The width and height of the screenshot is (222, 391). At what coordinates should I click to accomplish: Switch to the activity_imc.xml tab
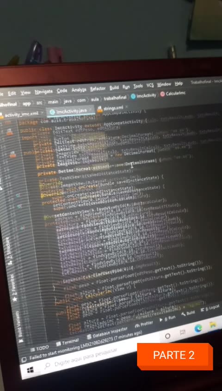(19, 114)
